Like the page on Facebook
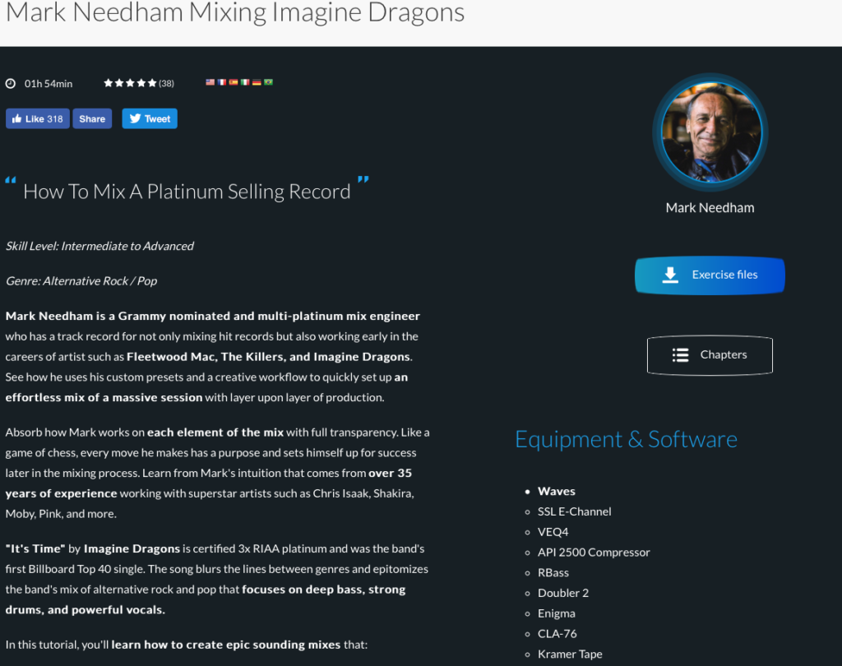 [38, 118]
